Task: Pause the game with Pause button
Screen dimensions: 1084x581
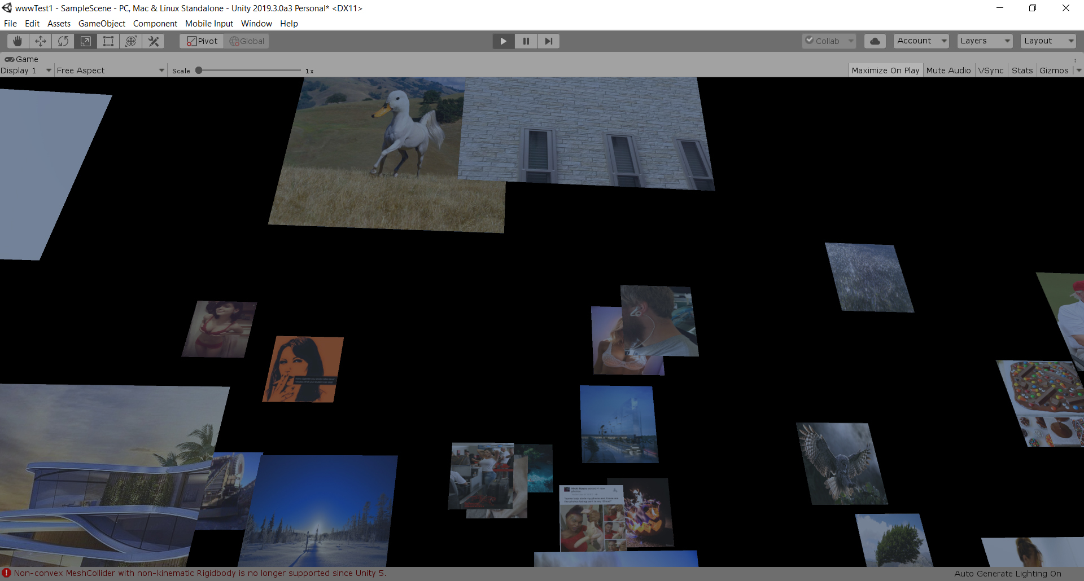Action: (x=526, y=41)
